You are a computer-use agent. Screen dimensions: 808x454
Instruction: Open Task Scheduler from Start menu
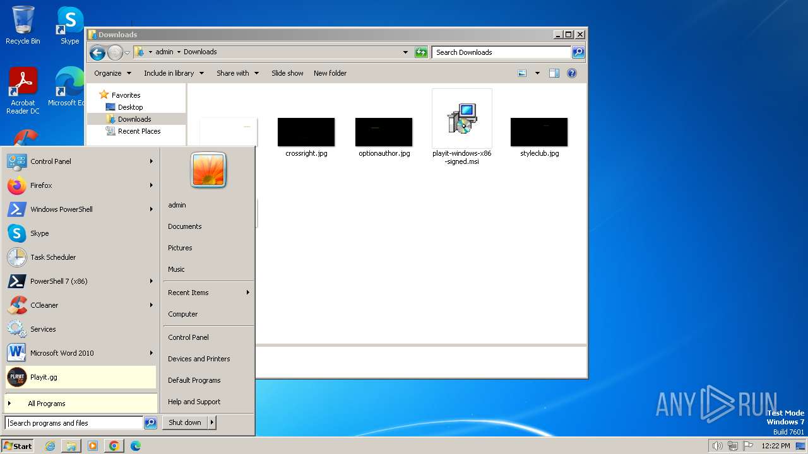[x=81, y=257]
